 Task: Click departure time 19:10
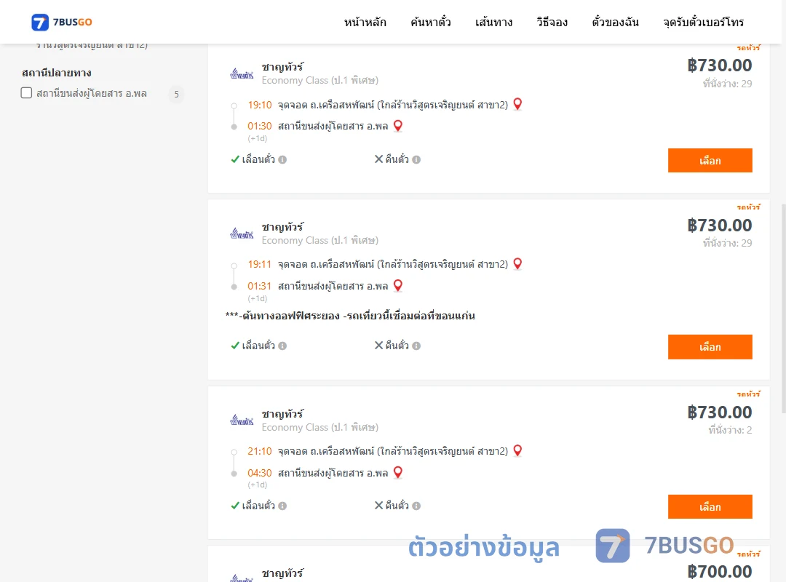(260, 105)
